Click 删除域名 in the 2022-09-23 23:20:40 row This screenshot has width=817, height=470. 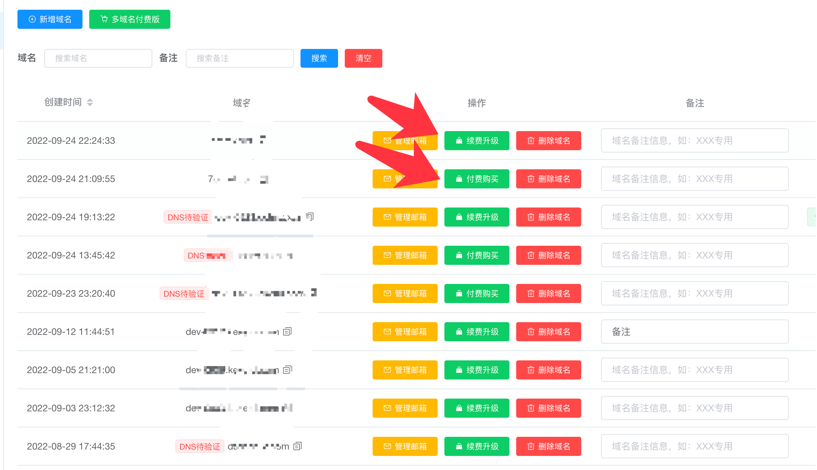(x=549, y=293)
